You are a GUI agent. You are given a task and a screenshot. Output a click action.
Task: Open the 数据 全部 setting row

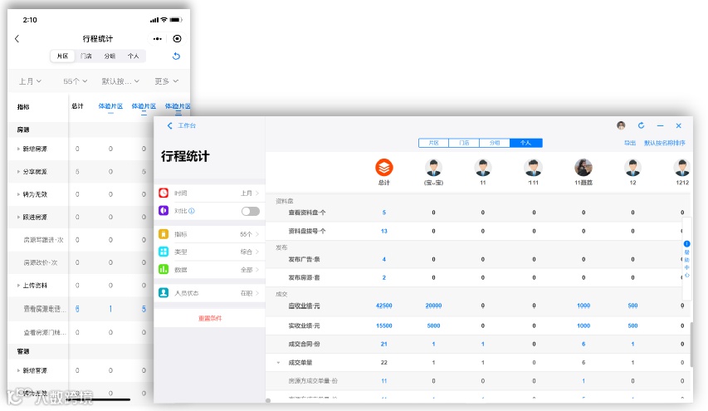[x=209, y=270]
